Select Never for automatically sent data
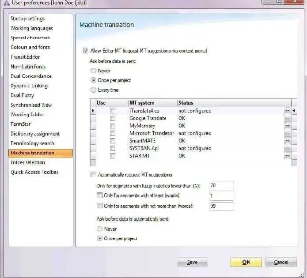Image resolution: width=307 pixels, height=278 pixels. (x=100, y=229)
